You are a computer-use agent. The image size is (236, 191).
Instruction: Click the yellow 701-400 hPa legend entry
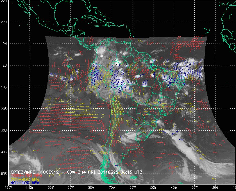25,179
